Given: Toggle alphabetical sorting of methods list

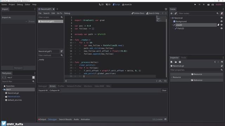Looking at the screenshot, I should pyautogui.click(x=62, y=51).
